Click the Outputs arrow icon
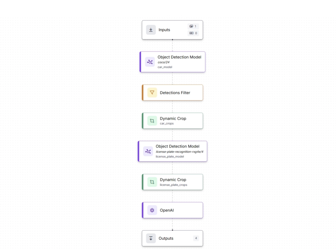Viewport: 336px width, 252px height. [x=151, y=238]
